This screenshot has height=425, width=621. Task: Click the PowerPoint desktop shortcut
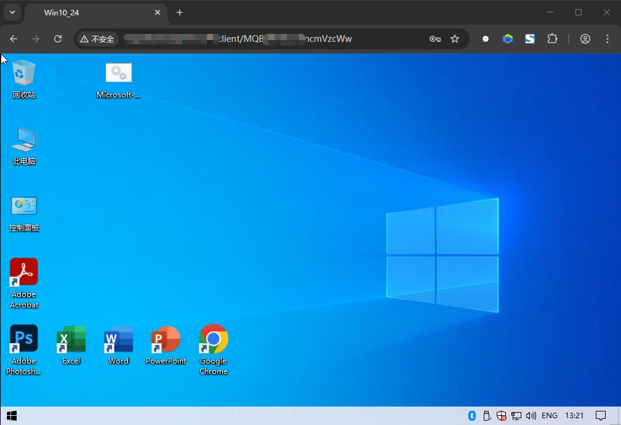click(166, 339)
